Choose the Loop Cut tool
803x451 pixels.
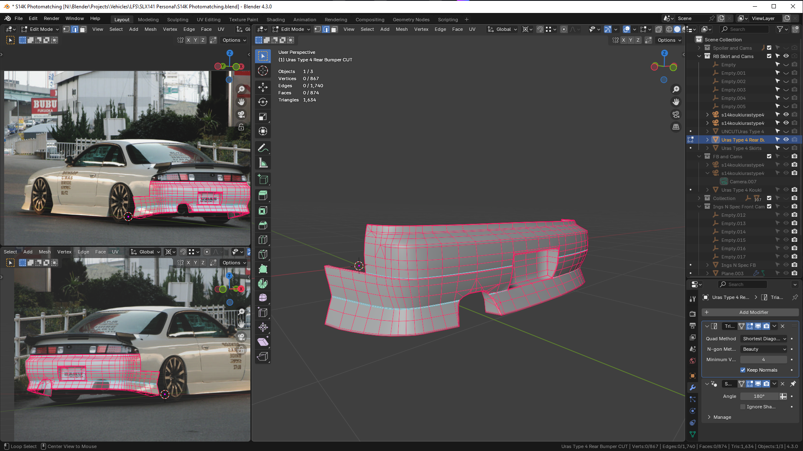coord(263,240)
